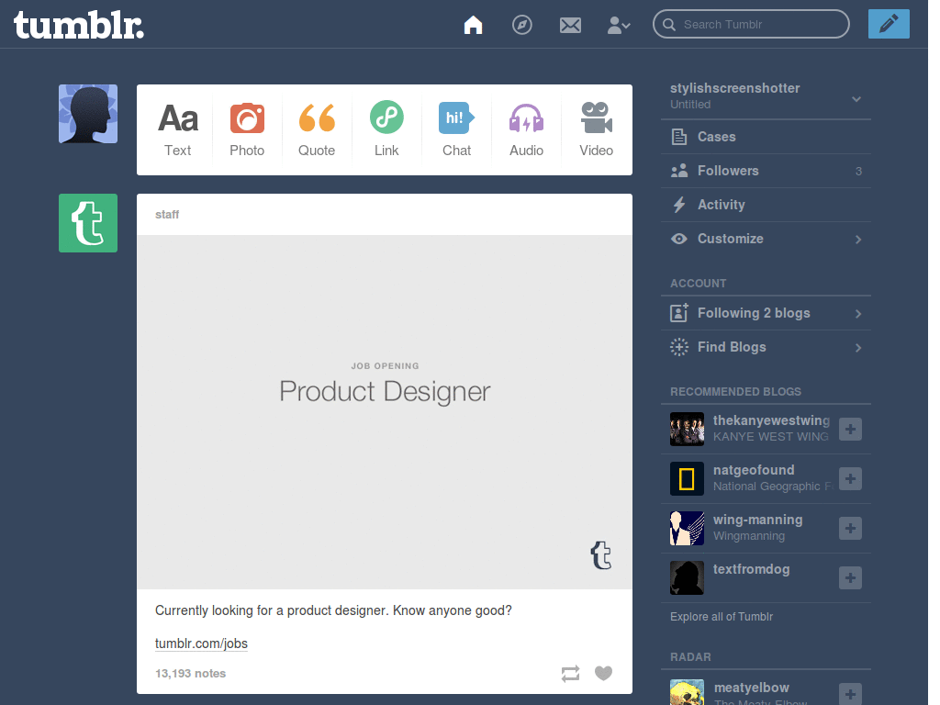Image resolution: width=940 pixels, height=705 pixels.
Task: Click the user silhouette avatar
Action: click(x=88, y=114)
